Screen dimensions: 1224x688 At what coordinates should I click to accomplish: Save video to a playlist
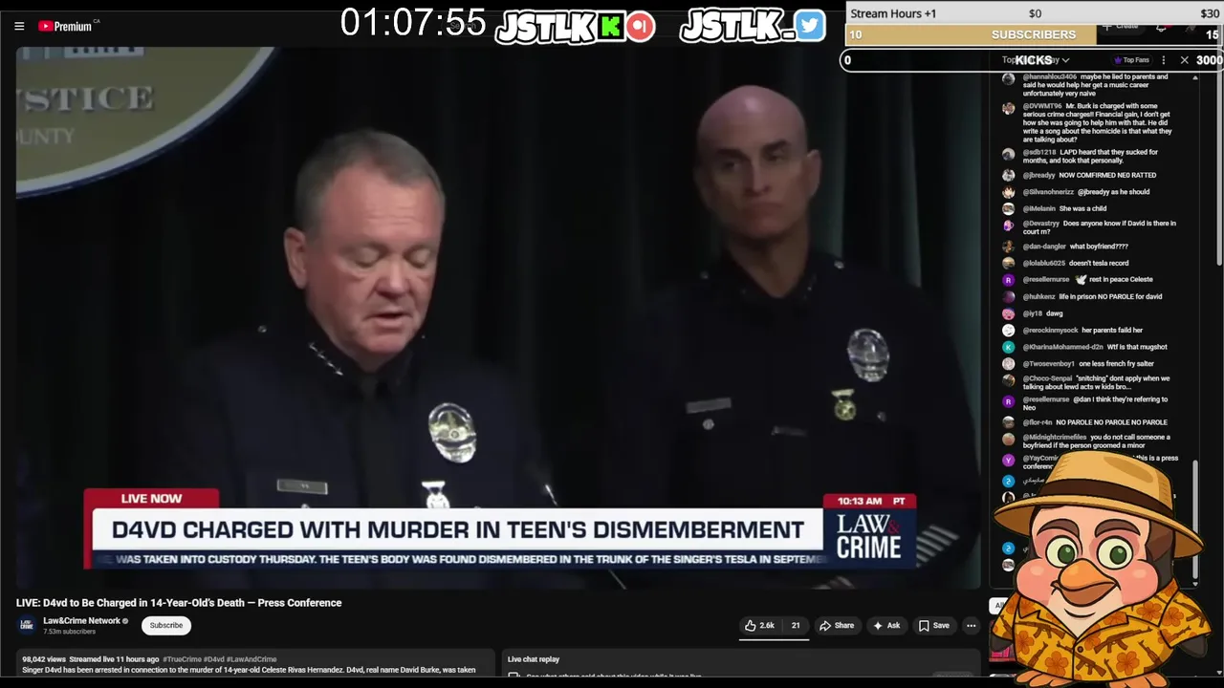pyautogui.click(x=934, y=626)
